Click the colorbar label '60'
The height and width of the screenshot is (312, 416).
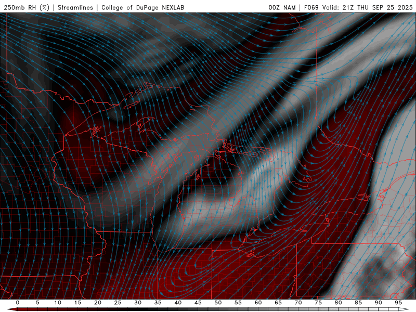(258, 303)
